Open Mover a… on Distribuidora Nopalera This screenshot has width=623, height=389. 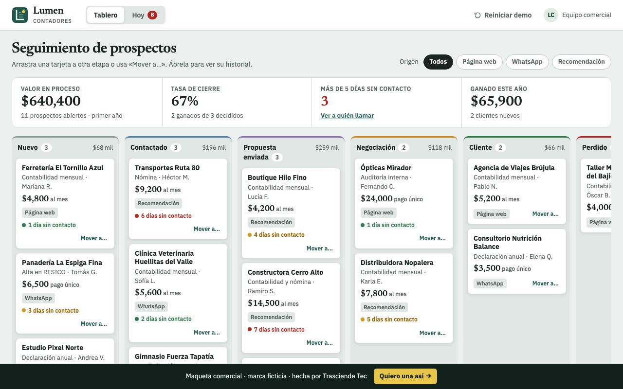433,333
